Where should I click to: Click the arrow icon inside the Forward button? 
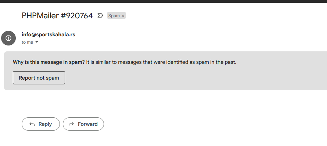point(71,124)
